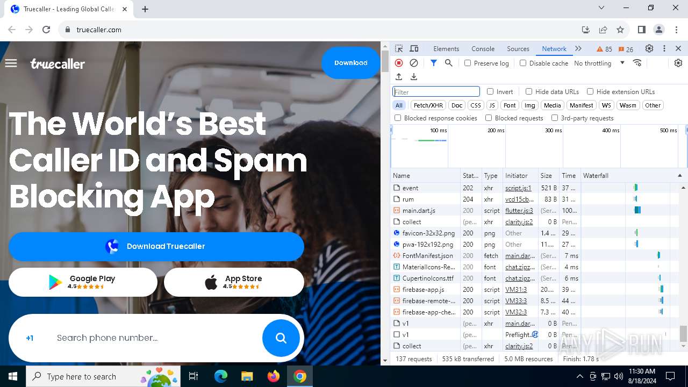Image resolution: width=688 pixels, height=387 pixels.
Task: Open Windows Start menu
Action: point(13,376)
